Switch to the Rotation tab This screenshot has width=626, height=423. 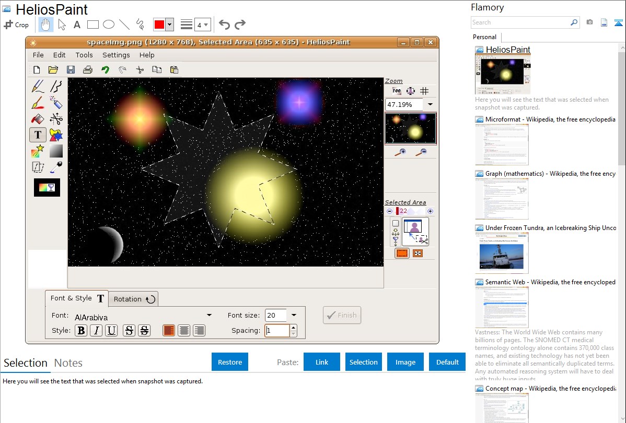134,299
